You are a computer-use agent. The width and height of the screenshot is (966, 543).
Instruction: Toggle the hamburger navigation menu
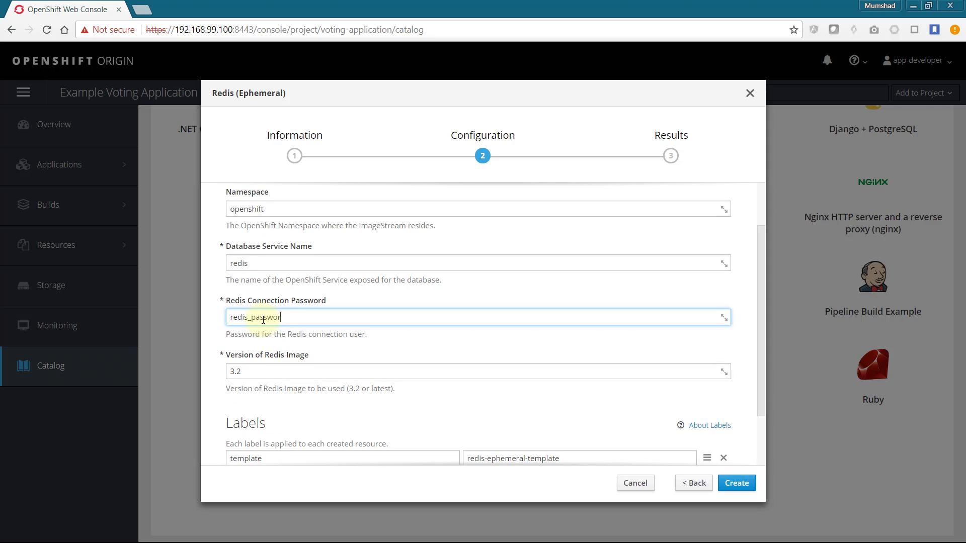[x=24, y=93]
